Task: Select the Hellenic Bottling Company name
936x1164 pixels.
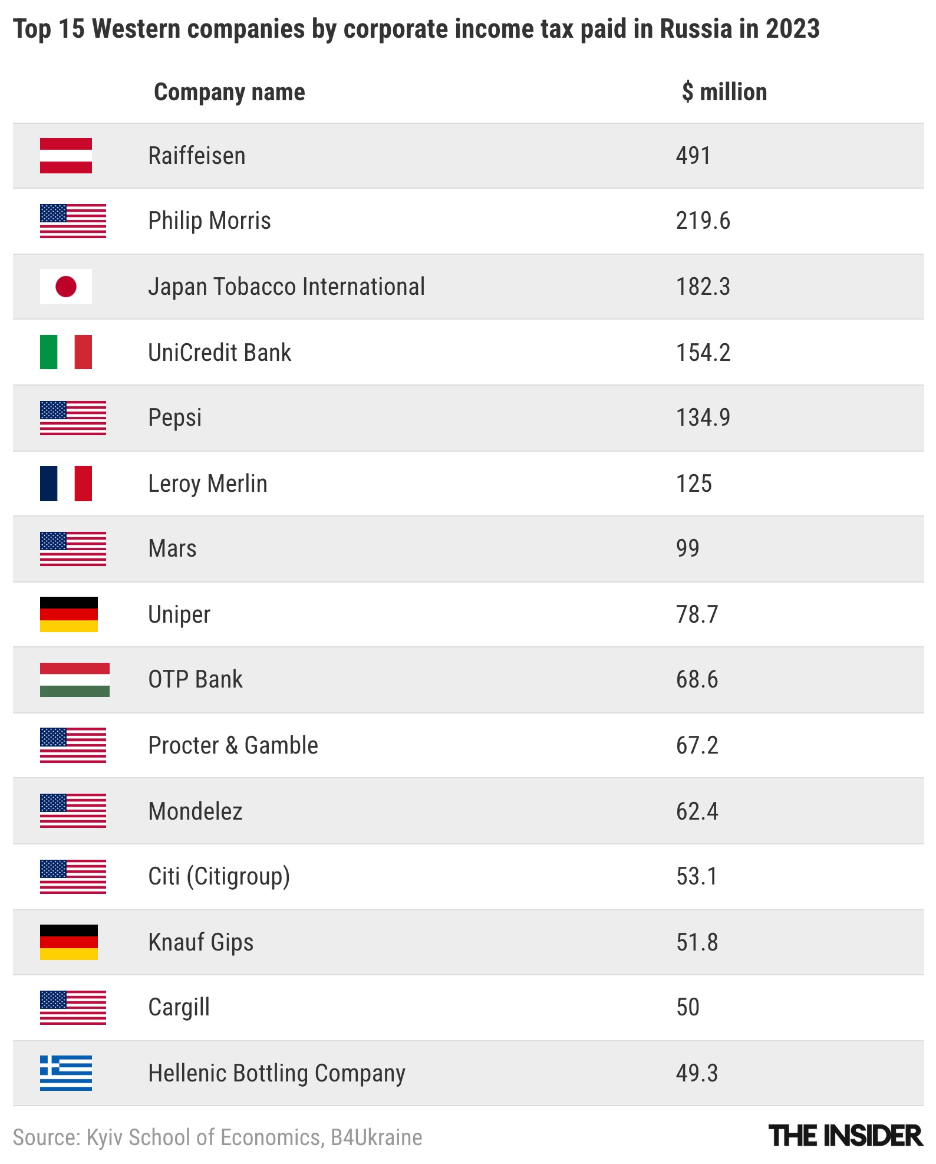Action: [276, 1073]
